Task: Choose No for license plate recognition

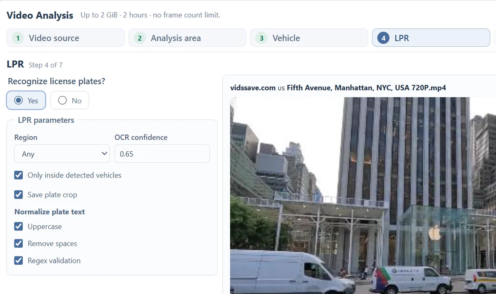Action: coord(69,100)
